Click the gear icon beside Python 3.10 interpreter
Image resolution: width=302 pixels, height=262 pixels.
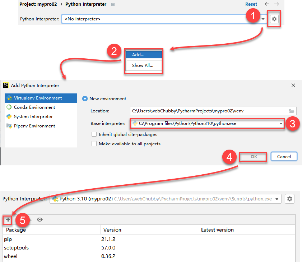point(289,199)
